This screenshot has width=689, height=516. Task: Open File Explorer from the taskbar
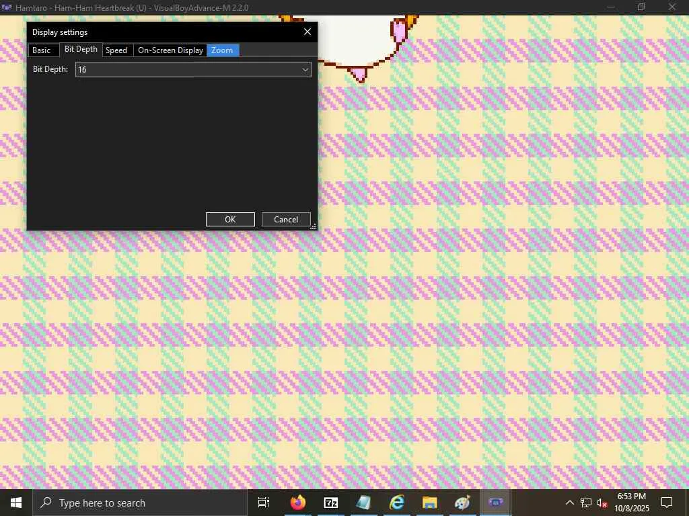click(x=430, y=503)
